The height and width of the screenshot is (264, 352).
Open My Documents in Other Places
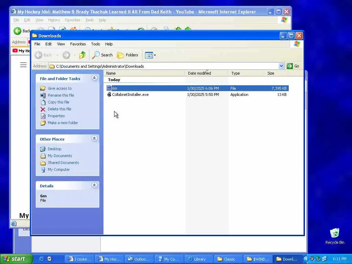[x=60, y=156]
